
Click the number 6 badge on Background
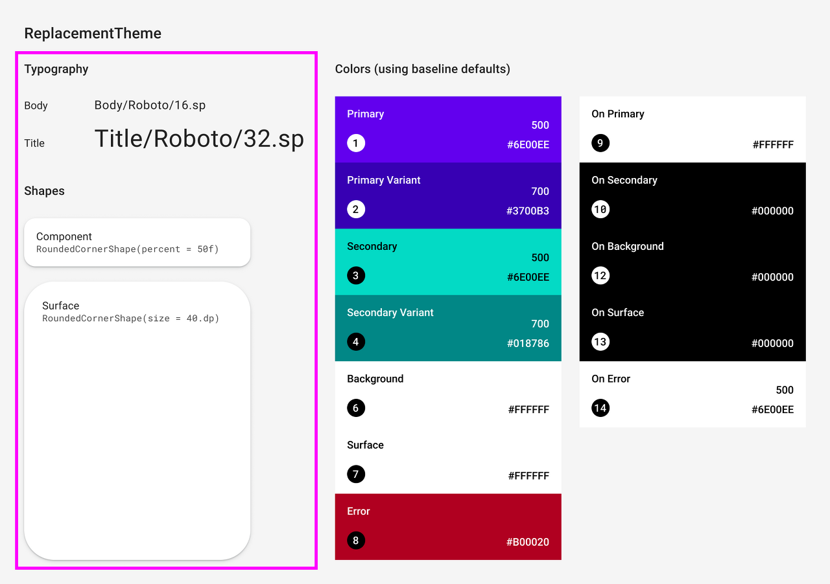point(356,408)
